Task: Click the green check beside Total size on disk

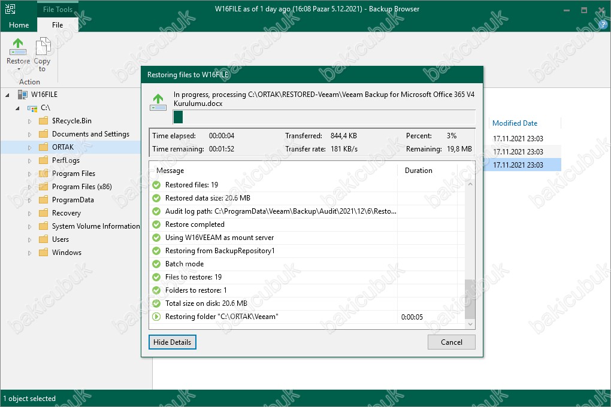Action: (x=156, y=303)
